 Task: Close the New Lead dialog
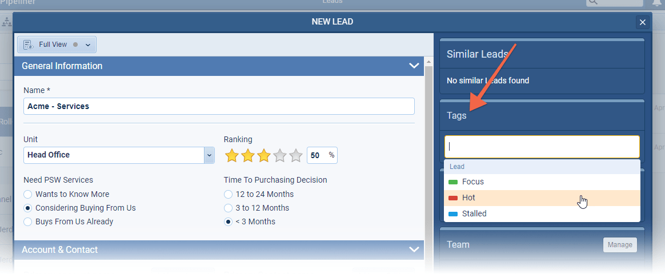coord(643,22)
